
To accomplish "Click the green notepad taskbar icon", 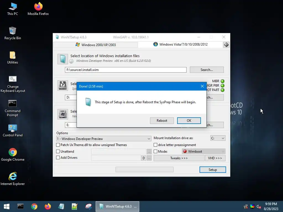I will 75,206.
